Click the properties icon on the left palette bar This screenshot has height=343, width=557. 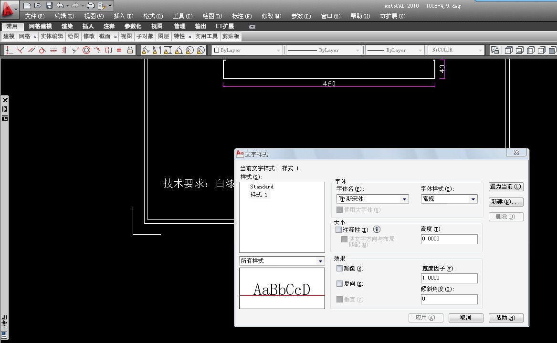(x=5, y=118)
